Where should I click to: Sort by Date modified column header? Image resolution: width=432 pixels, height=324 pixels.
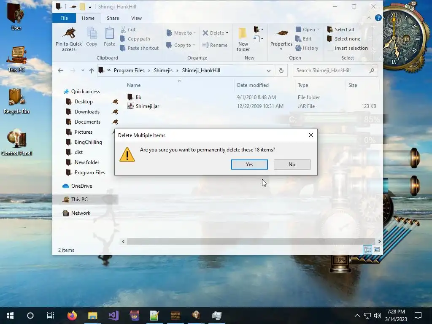pos(253,85)
